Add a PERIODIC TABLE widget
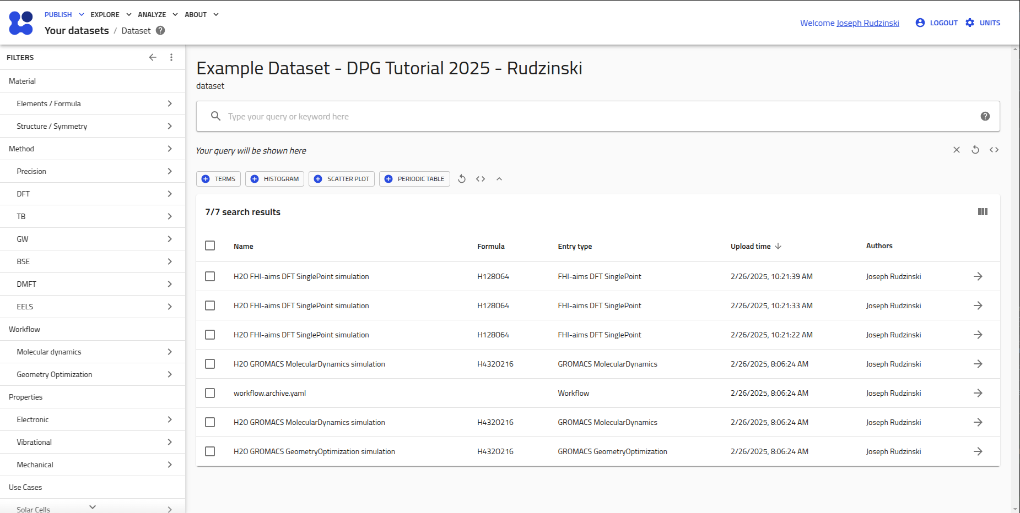 click(x=414, y=179)
